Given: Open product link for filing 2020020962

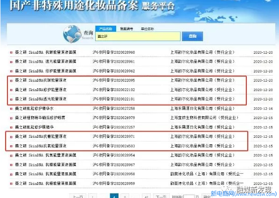Looking at the screenshot, I should click(x=46, y=71).
